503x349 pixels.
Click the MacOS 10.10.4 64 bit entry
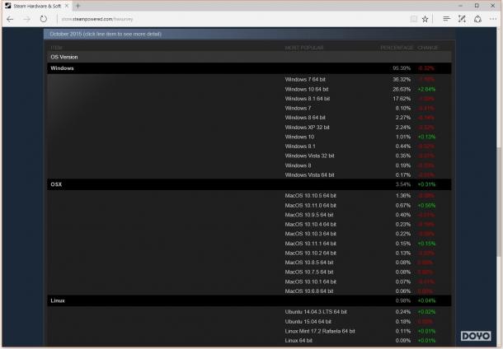coord(311,225)
